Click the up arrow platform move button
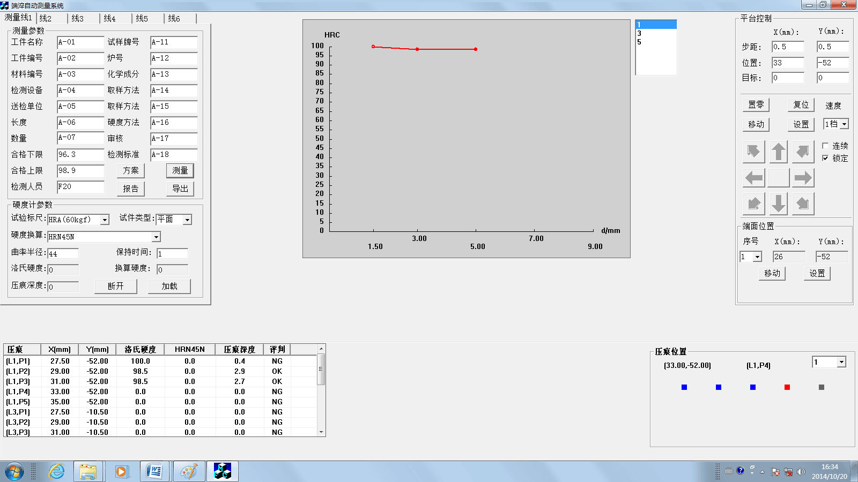Image resolution: width=858 pixels, height=482 pixels. 778,152
